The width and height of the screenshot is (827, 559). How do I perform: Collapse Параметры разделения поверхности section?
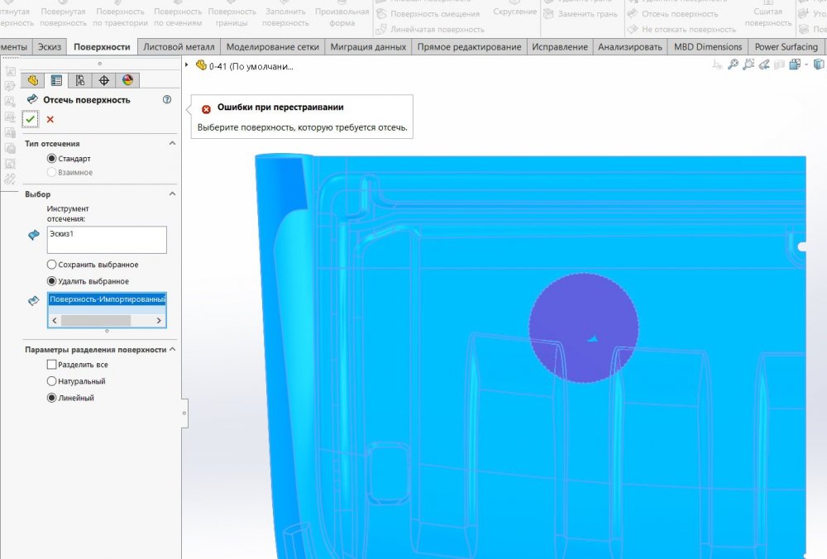(x=172, y=349)
